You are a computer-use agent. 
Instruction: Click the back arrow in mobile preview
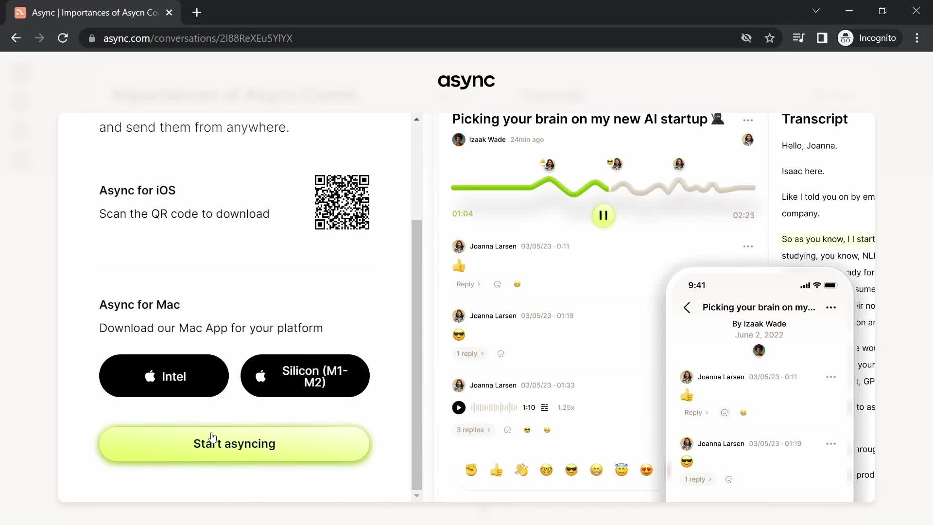687,308
